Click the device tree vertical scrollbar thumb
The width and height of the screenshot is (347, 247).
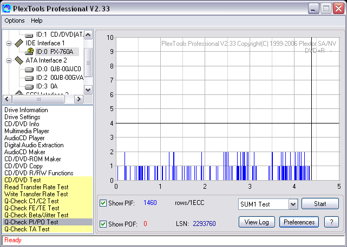click(88, 63)
